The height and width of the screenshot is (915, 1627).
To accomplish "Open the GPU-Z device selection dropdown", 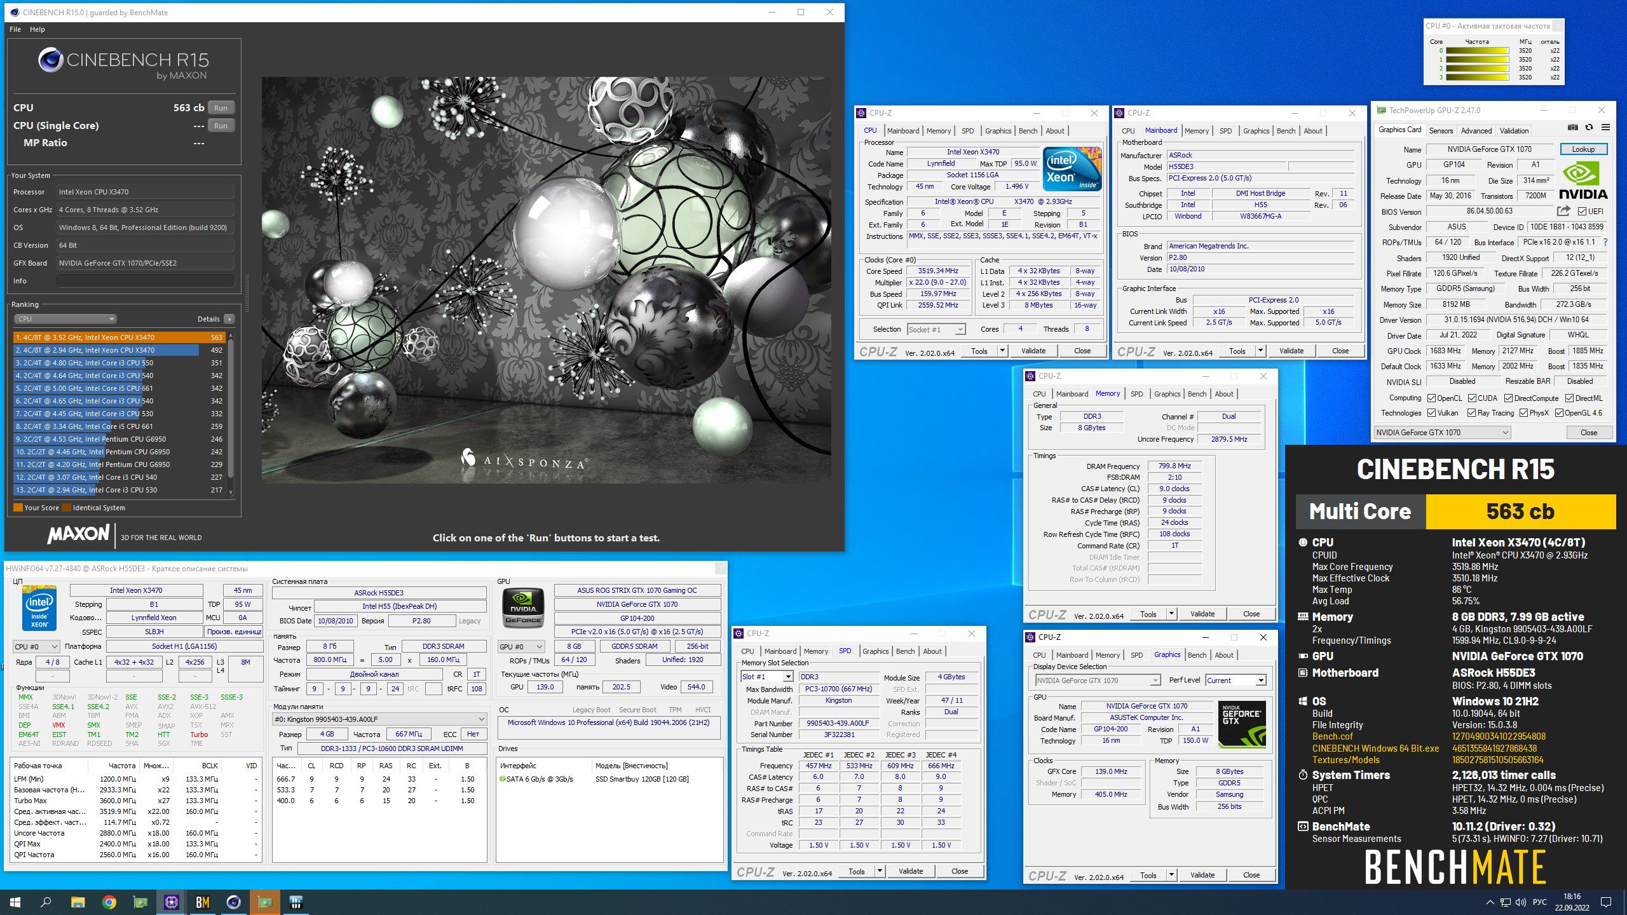I will click(x=1441, y=433).
